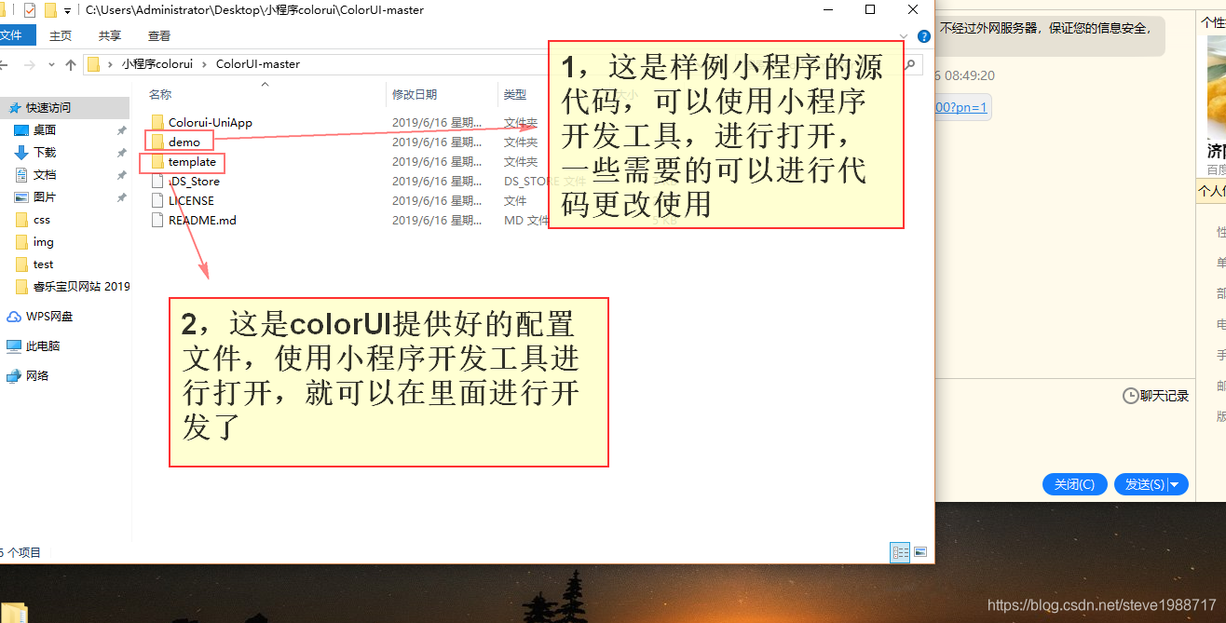
Task: Click the pin icon next to 文档
Action: [x=121, y=175]
